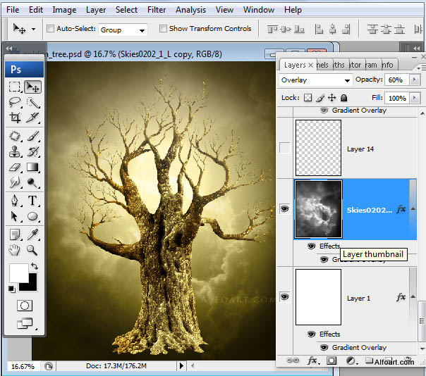Select the Hand tool
This screenshot has height=376, width=426.
(15, 249)
